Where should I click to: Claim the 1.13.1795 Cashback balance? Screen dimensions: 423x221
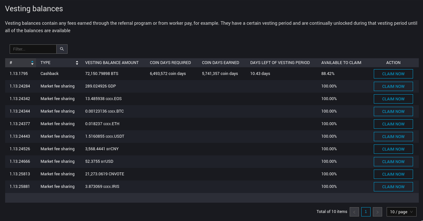pos(393,74)
